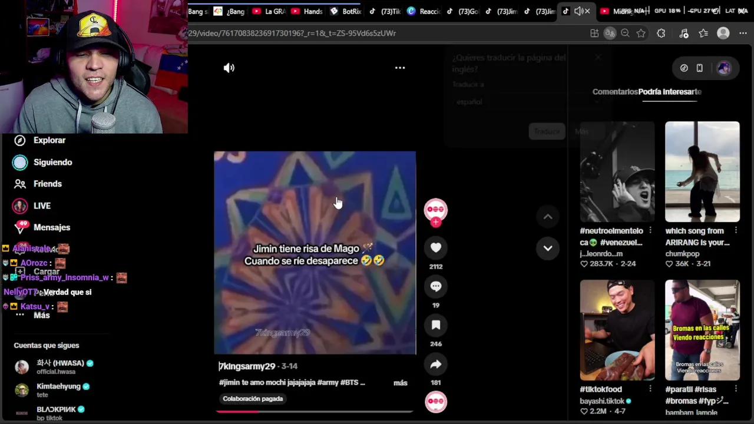Click the zoom magnifier icon in address bar
This screenshot has width=754, height=424.
click(x=625, y=34)
